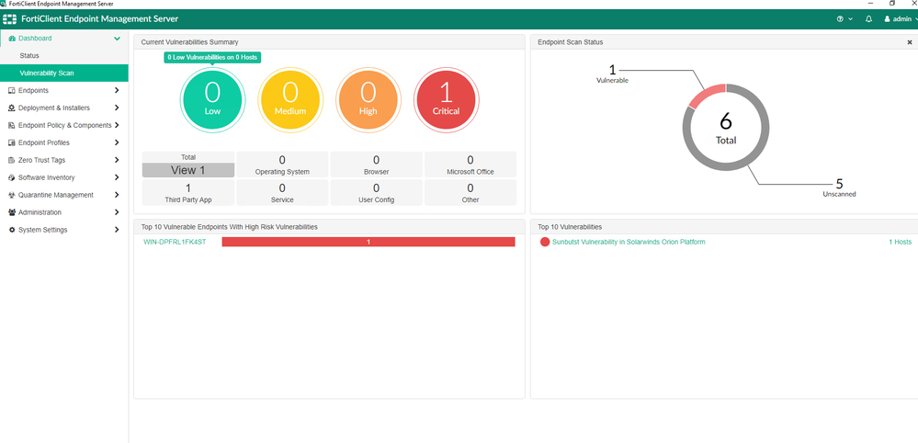This screenshot has height=443, width=918.
Task: Click the Microsoft Office count tile
Action: 470,165
